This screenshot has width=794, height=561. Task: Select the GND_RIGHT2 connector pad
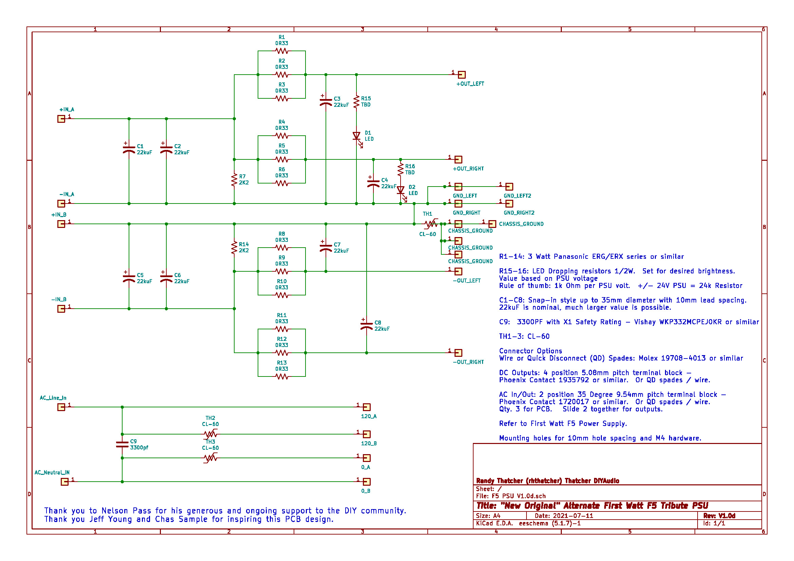(509, 204)
